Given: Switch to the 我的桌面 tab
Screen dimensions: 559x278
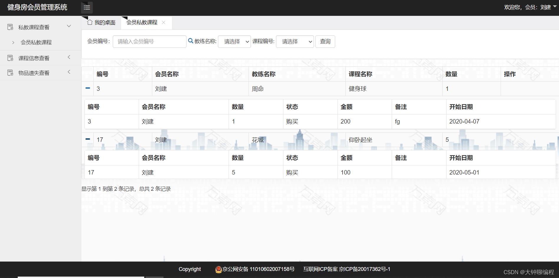Looking at the screenshot, I should click(x=103, y=22).
